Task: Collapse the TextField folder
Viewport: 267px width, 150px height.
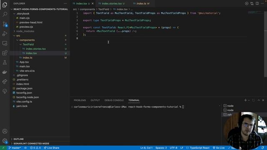Action: point(40,45)
